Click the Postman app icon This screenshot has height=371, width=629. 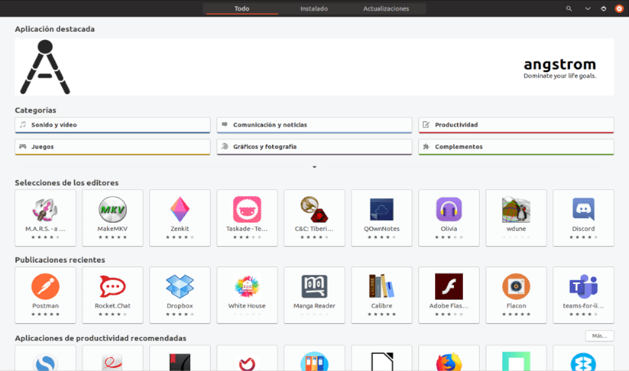(45, 286)
